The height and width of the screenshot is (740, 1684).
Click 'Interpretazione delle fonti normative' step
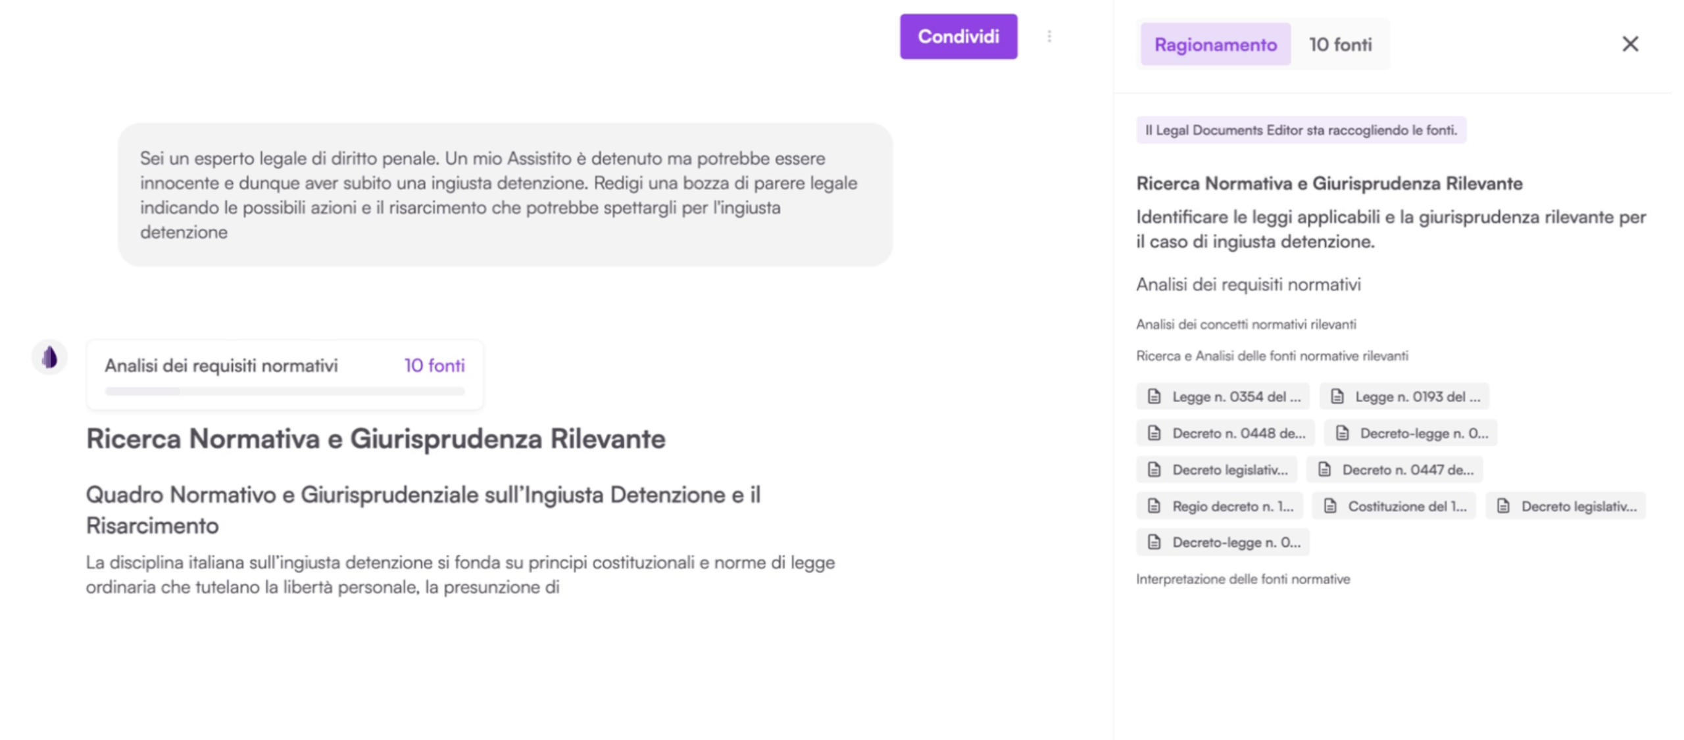tap(1243, 579)
